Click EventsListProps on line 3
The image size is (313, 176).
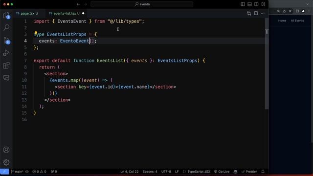pyautogui.click(x=67, y=34)
